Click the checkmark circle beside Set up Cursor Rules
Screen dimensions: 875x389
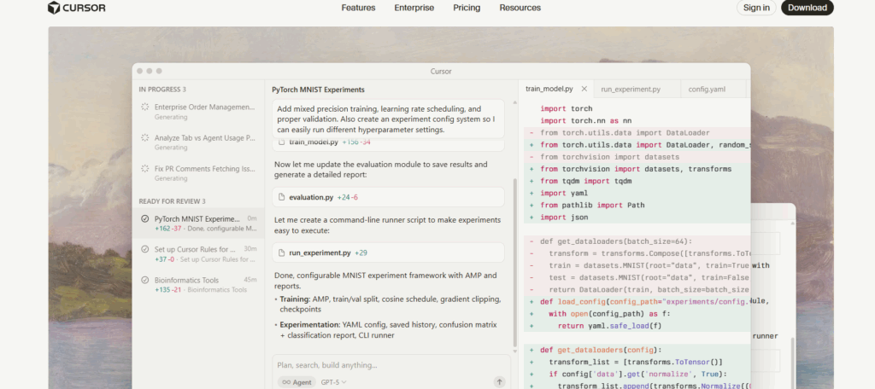pos(145,249)
